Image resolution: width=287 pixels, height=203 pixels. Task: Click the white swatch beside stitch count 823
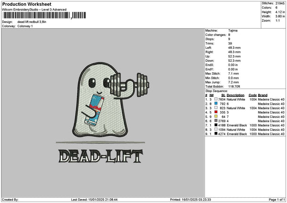tap(216, 108)
